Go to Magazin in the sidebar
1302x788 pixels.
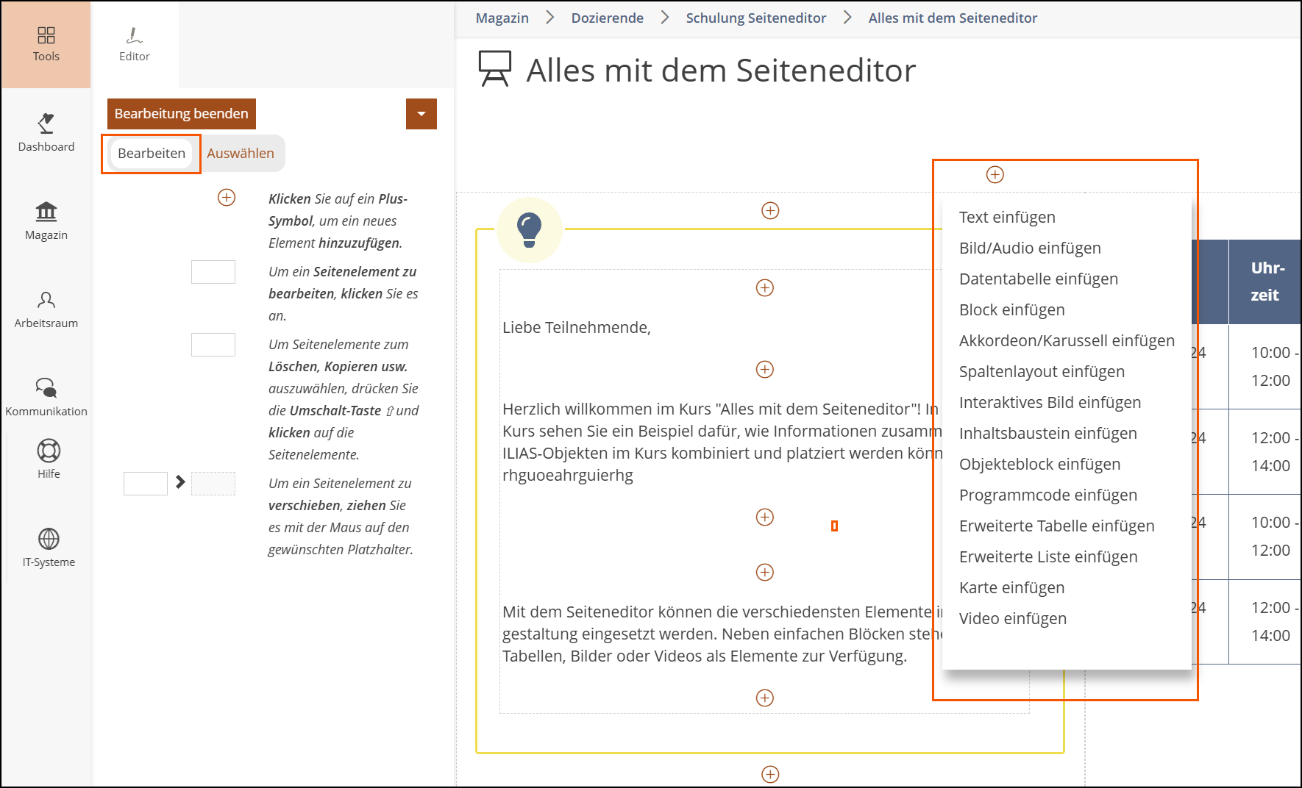[46, 221]
